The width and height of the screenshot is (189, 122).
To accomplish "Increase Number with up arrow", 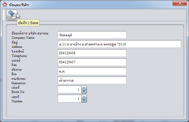I will tap(84, 97).
